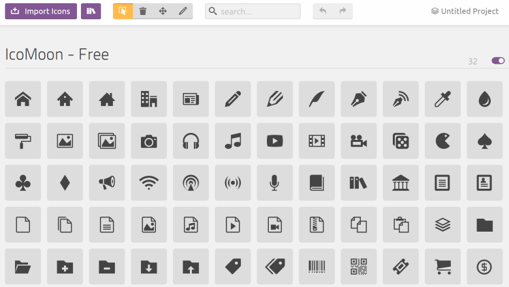Select the closed book icon
509x287 pixels.
click(317, 183)
